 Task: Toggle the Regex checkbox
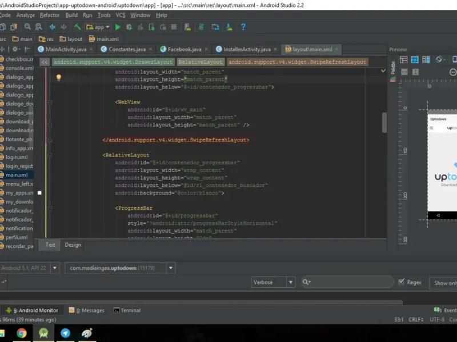coord(402,282)
